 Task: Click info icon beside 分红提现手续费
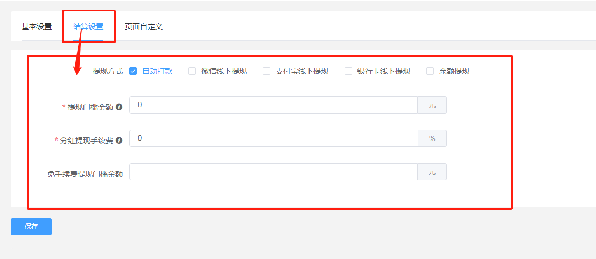click(119, 141)
